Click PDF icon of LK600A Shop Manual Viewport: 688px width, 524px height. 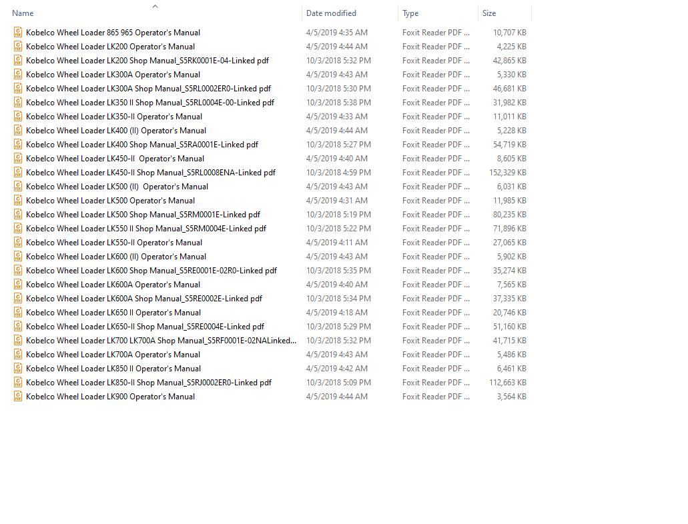18,298
